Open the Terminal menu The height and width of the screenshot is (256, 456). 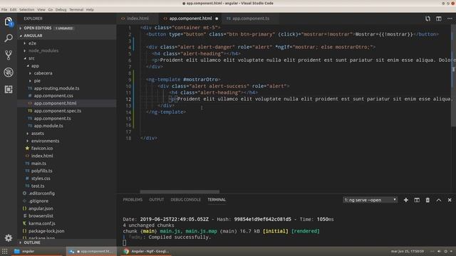tap(76, 9)
